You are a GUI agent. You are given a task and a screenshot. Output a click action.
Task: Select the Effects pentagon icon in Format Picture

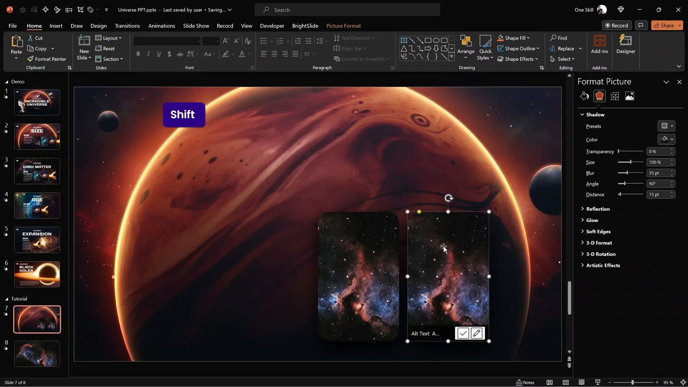pyautogui.click(x=599, y=96)
